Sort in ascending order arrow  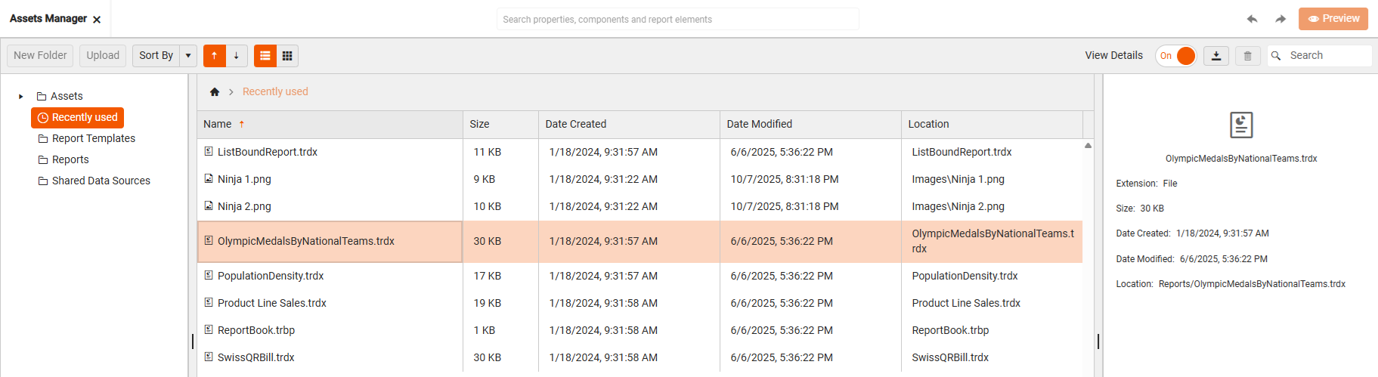(x=214, y=56)
